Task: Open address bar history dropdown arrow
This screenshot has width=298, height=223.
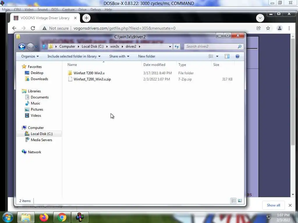Action: 170,47
